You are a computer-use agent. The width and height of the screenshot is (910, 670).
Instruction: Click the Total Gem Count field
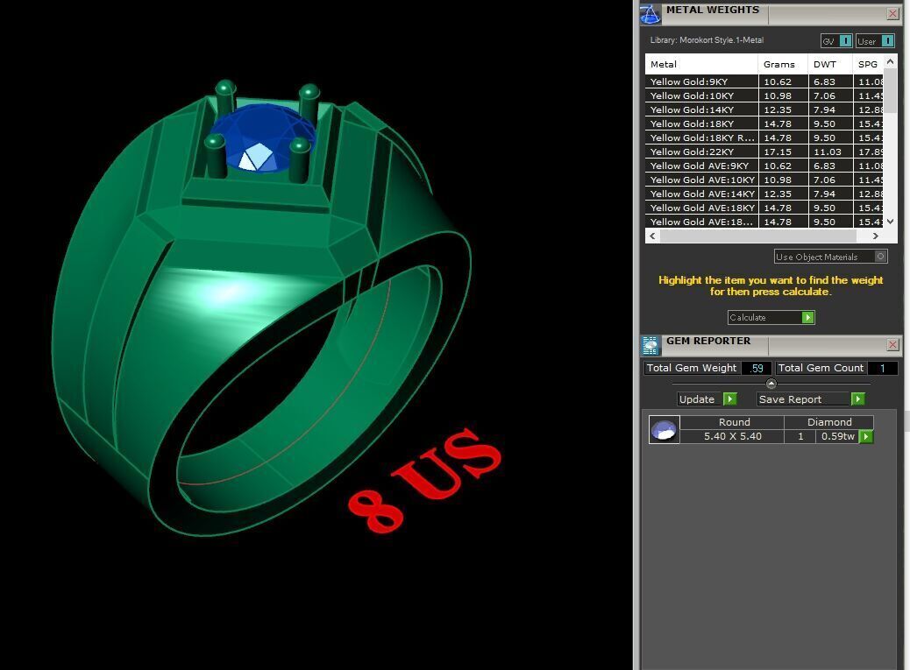click(x=882, y=368)
